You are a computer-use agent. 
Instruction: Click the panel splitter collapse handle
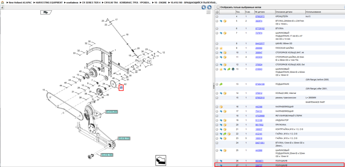coord(214,86)
